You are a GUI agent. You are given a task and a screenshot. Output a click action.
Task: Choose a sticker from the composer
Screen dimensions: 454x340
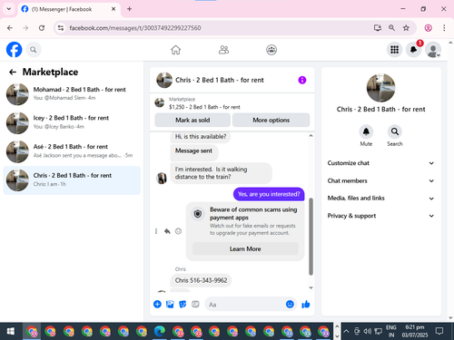point(183,304)
